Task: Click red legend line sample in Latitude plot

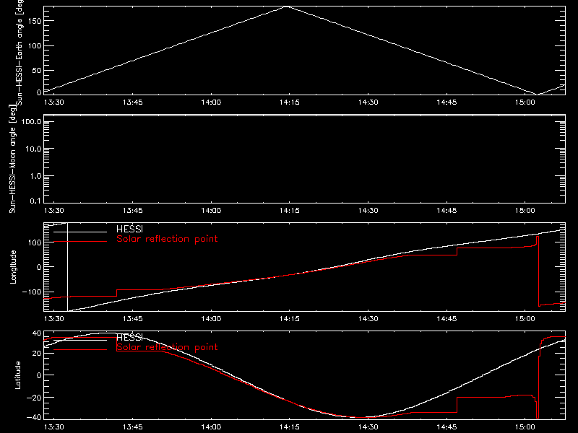Action: tap(80, 349)
